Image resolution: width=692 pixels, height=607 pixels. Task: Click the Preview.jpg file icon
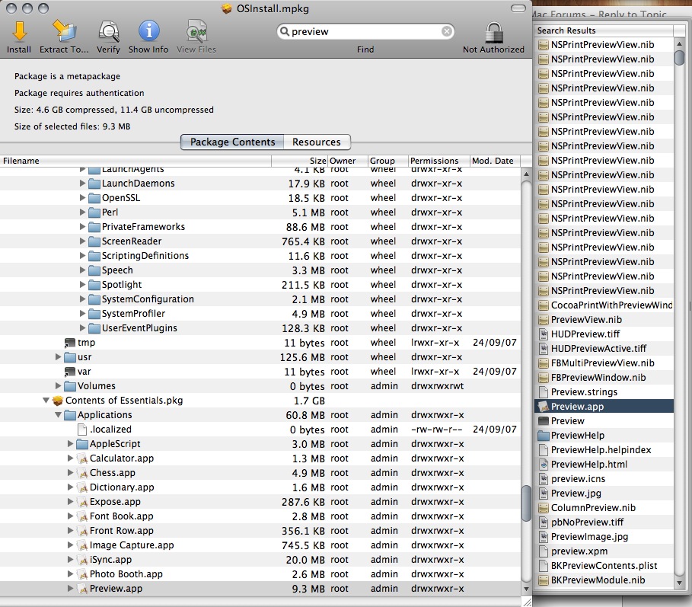(x=544, y=494)
